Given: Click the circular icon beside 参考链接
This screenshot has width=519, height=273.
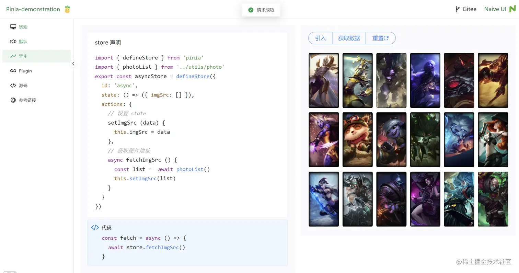Looking at the screenshot, I should pyautogui.click(x=13, y=100).
